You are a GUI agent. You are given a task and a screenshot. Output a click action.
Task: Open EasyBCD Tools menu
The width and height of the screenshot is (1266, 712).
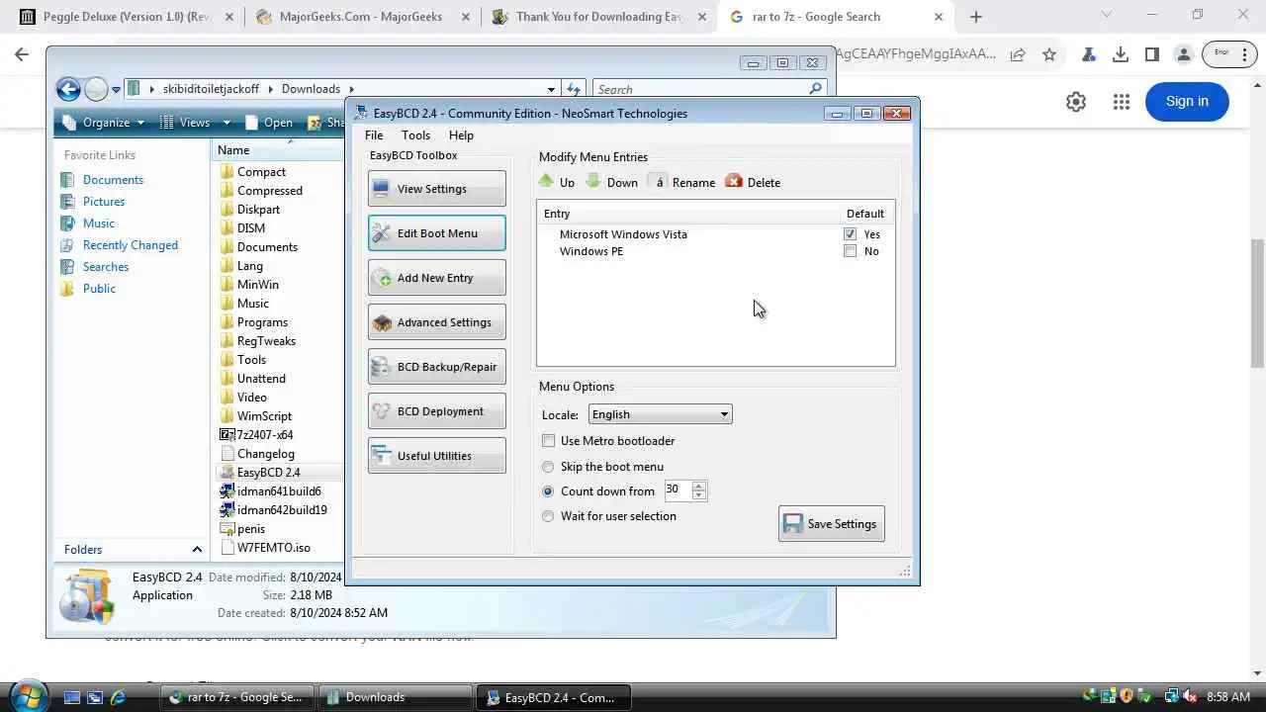tap(415, 135)
